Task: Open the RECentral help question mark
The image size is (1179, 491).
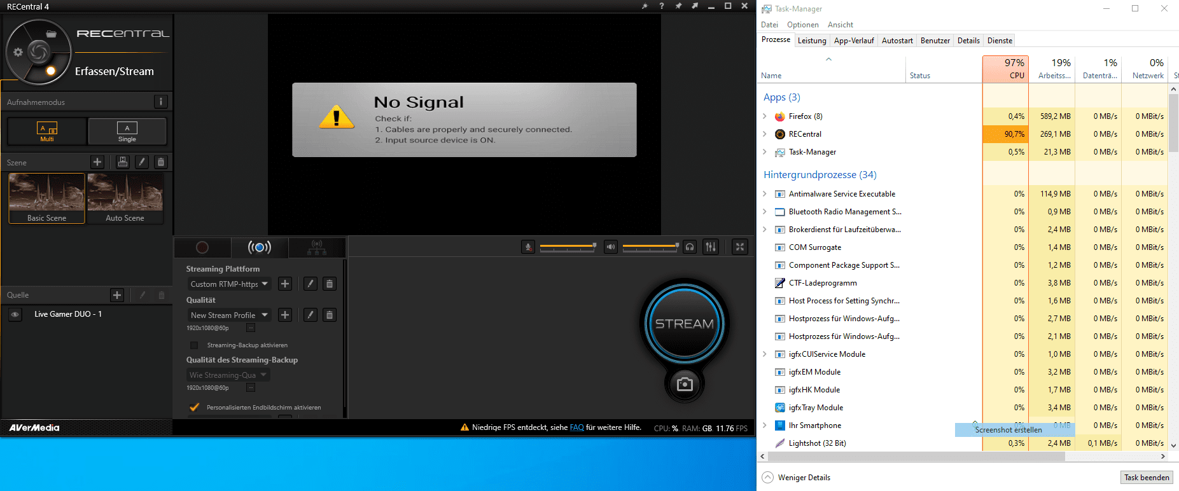Action: [x=662, y=6]
